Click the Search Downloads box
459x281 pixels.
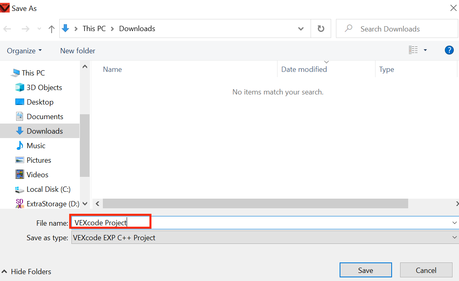tap(397, 29)
